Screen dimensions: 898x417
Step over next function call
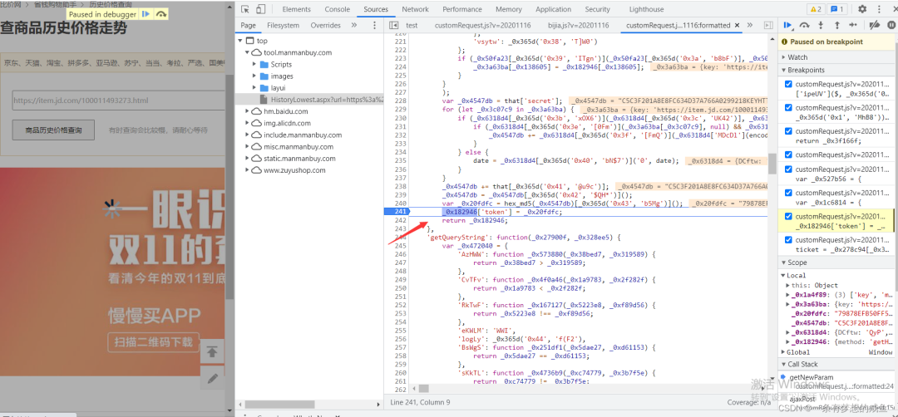tap(804, 26)
